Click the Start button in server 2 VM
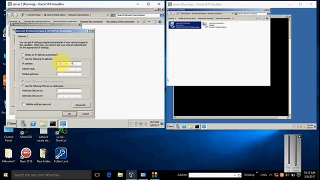 tap(11, 123)
